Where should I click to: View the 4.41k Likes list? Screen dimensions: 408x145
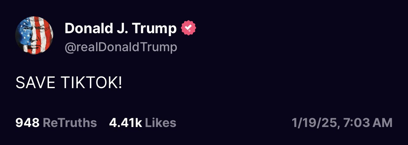(142, 123)
